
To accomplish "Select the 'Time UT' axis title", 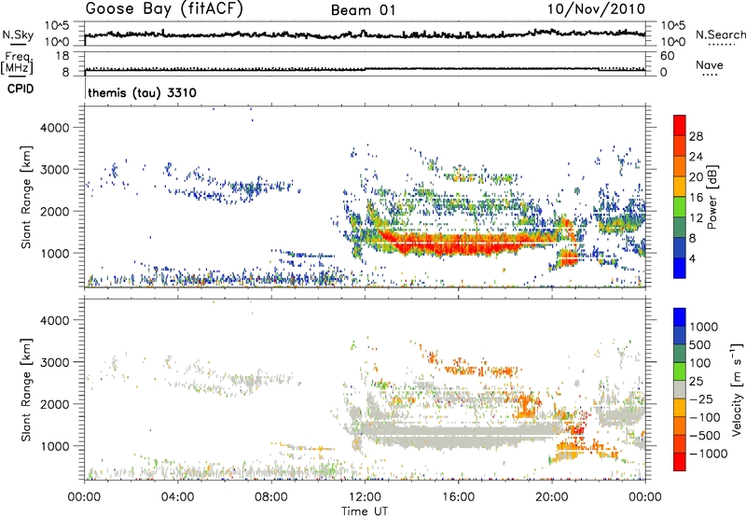I will pyautogui.click(x=365, y=511).
